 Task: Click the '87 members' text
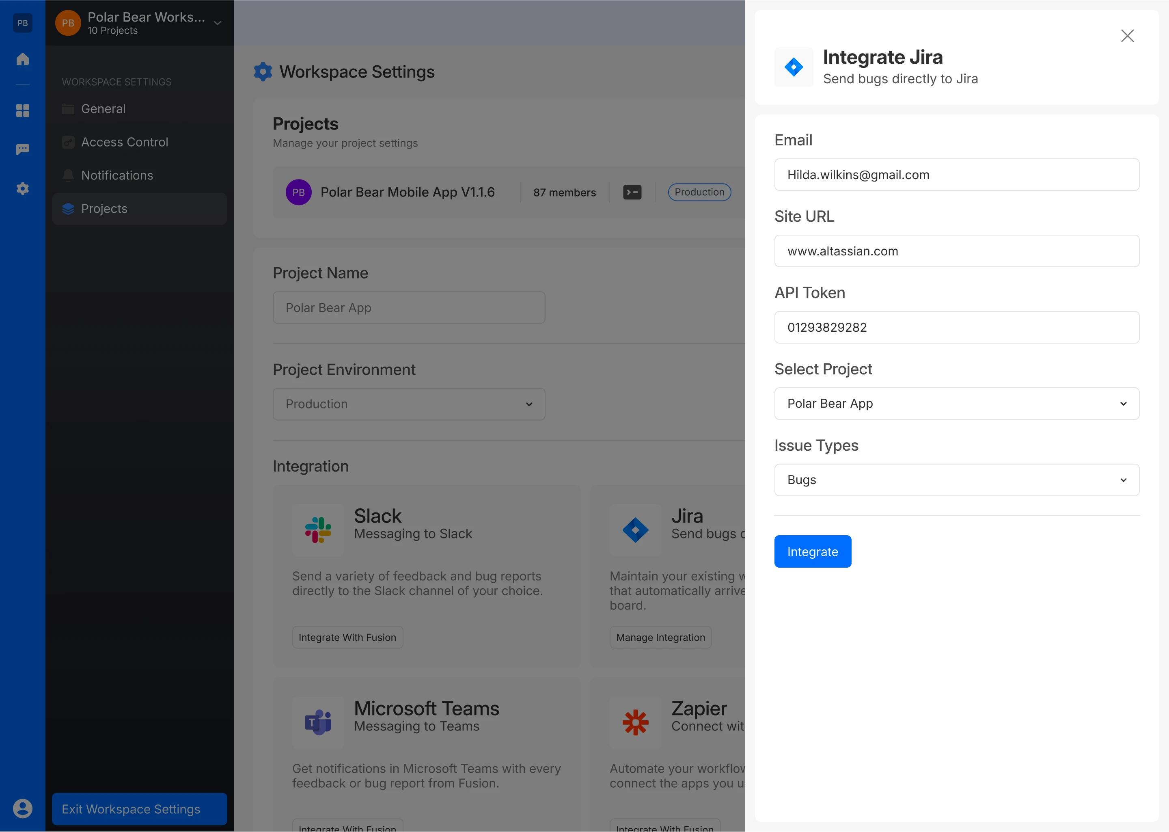(x=565, y=192)
